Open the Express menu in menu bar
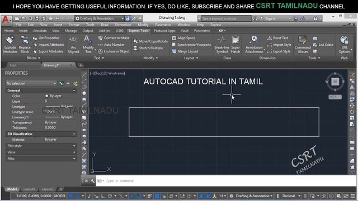The width and height of the screenshot is (358, 201). pos(216,25)
